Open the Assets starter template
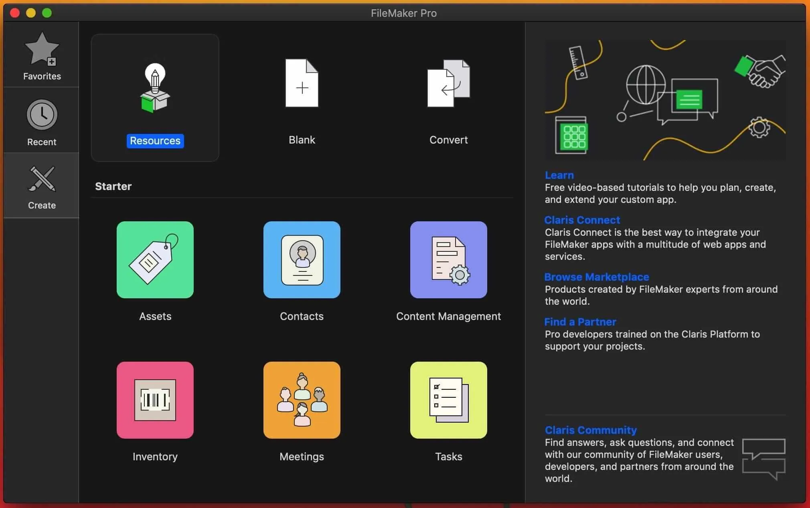 155,260
